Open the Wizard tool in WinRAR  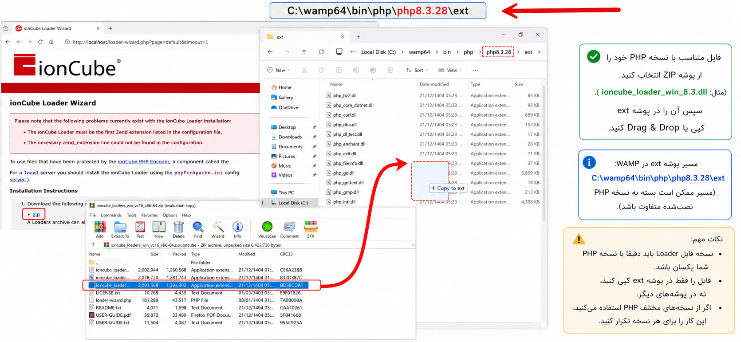tap(218, 229)
